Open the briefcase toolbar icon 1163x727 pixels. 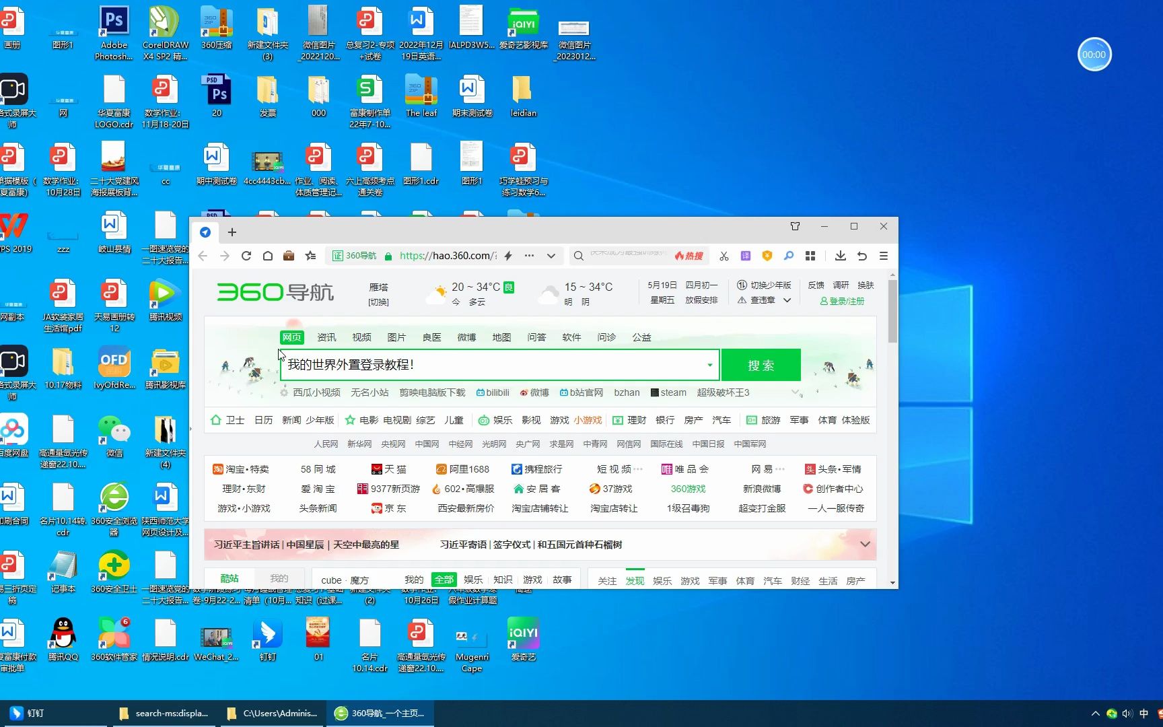click(289, 256)
